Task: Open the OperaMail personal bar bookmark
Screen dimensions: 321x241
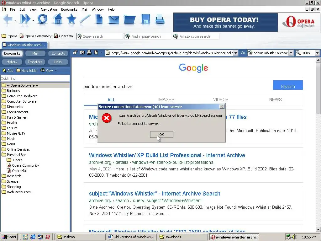Action: tap(64, 36)
